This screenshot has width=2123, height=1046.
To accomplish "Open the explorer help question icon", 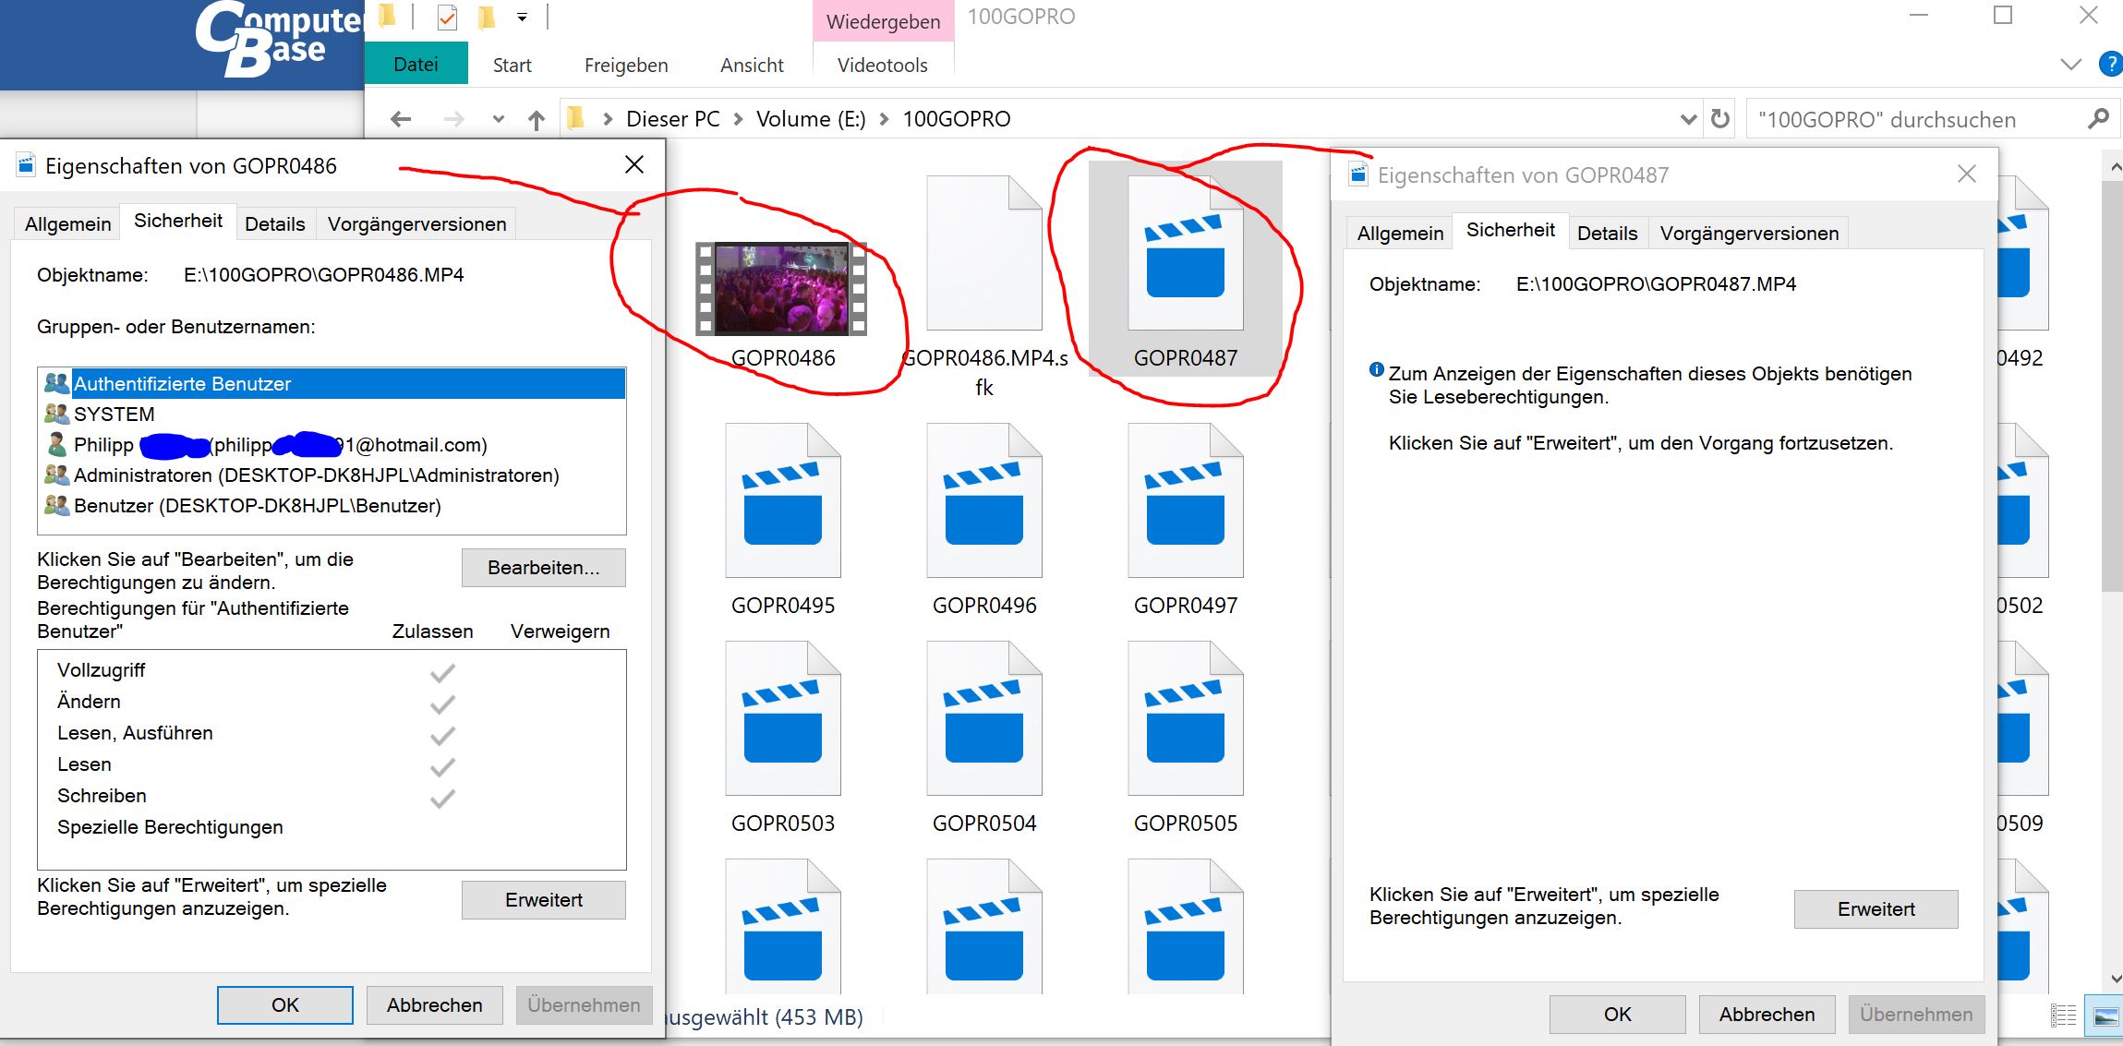I will tap(2110, 65).
